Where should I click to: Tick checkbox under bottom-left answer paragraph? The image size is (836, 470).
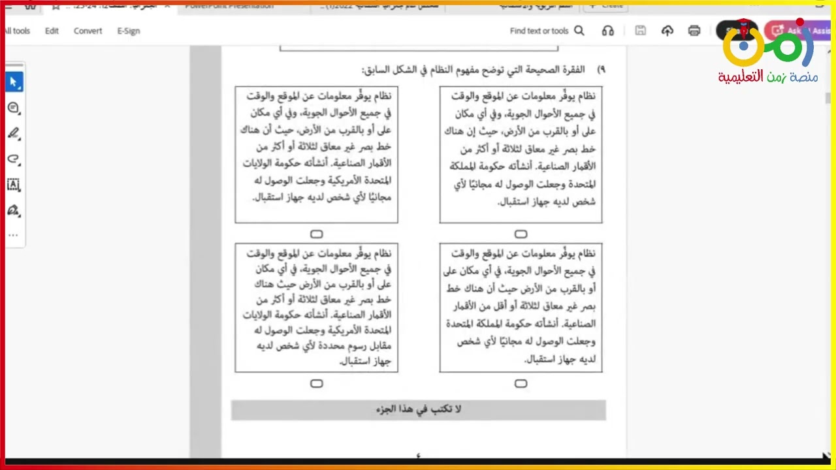tap(317, 384)
